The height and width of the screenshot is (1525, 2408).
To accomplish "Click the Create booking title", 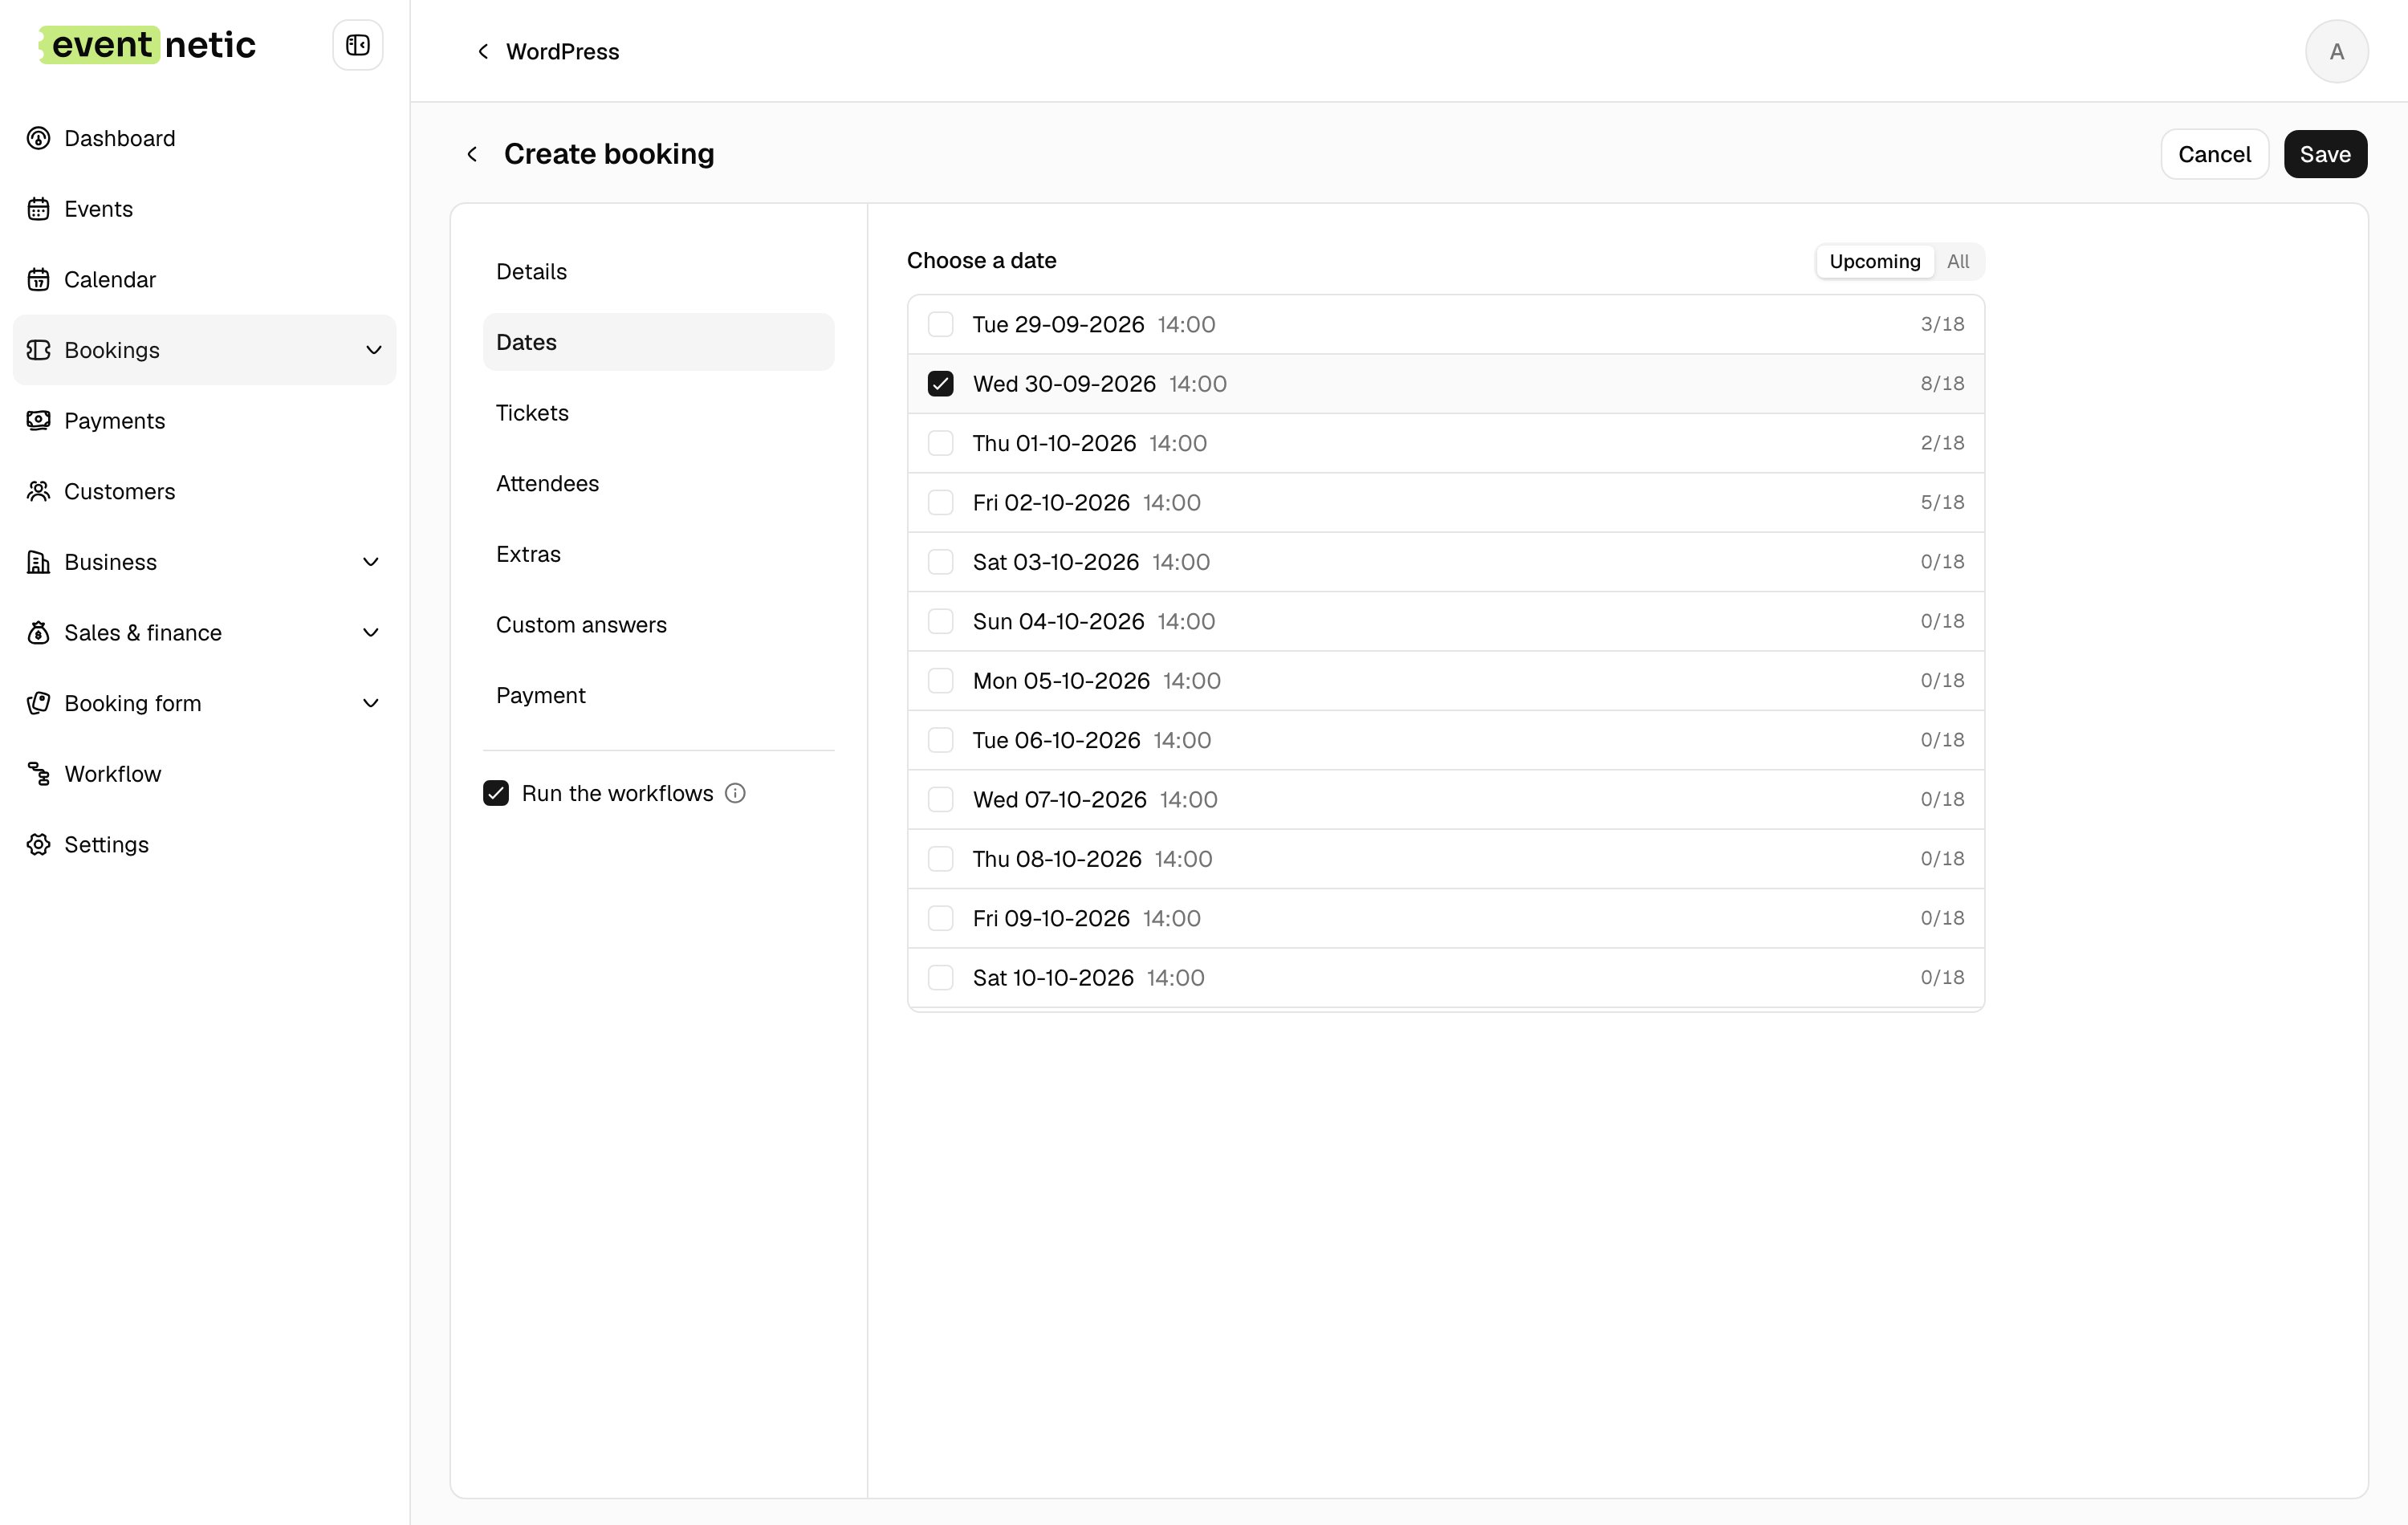I will (x=609, y=154).
